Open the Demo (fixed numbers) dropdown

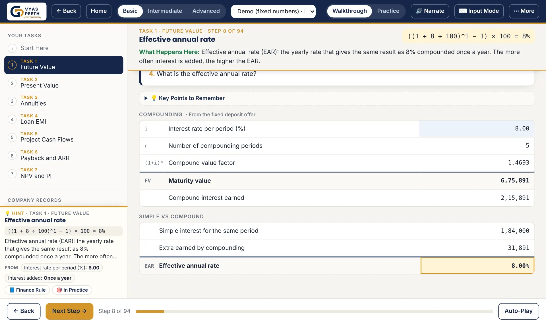(x=273, y=11)
